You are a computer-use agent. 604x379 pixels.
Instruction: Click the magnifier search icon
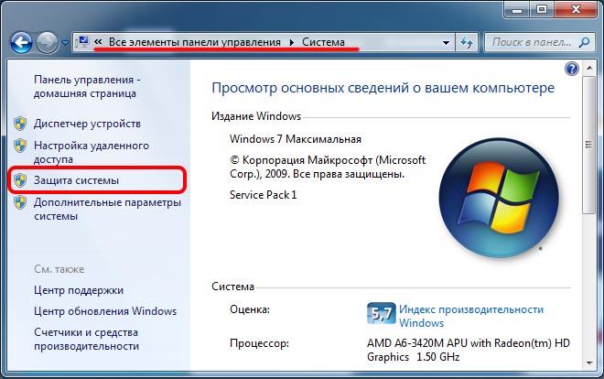click(x=584, y=42)
